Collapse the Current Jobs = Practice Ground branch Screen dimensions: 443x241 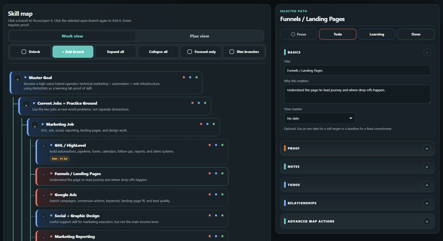tap(26, 104)
